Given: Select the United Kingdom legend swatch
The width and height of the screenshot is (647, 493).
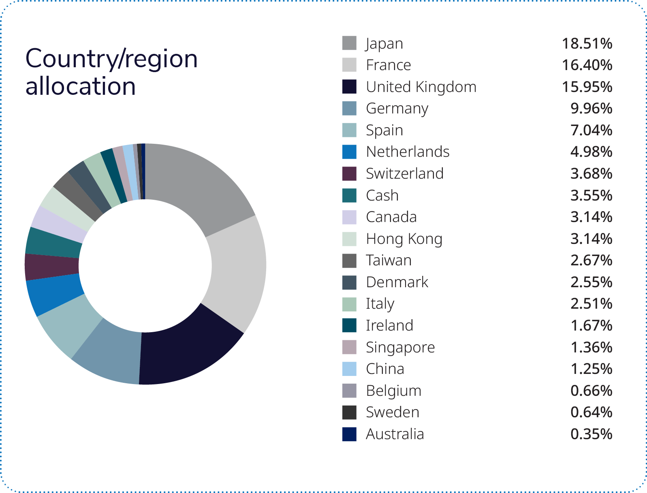Looking at the screenshot, I should [349, 87].
